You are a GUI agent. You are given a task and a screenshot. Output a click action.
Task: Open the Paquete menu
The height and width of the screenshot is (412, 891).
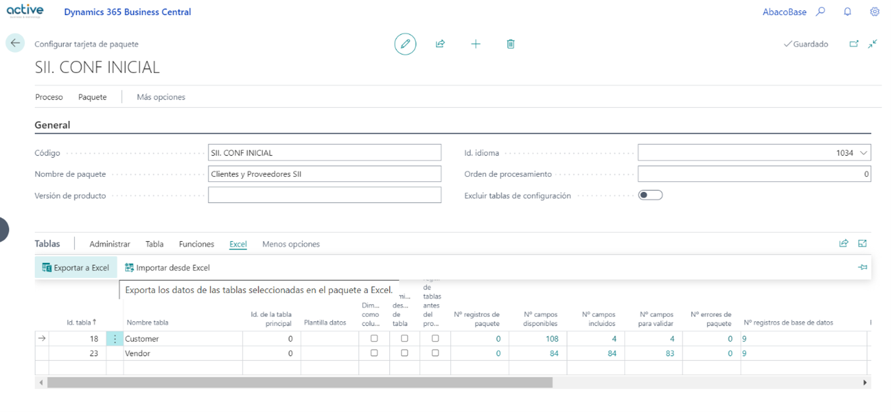click(93, 97)
